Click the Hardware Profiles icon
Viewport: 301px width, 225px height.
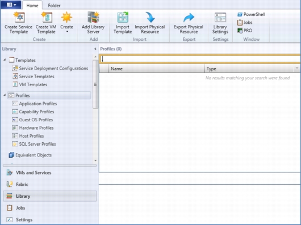15,128
